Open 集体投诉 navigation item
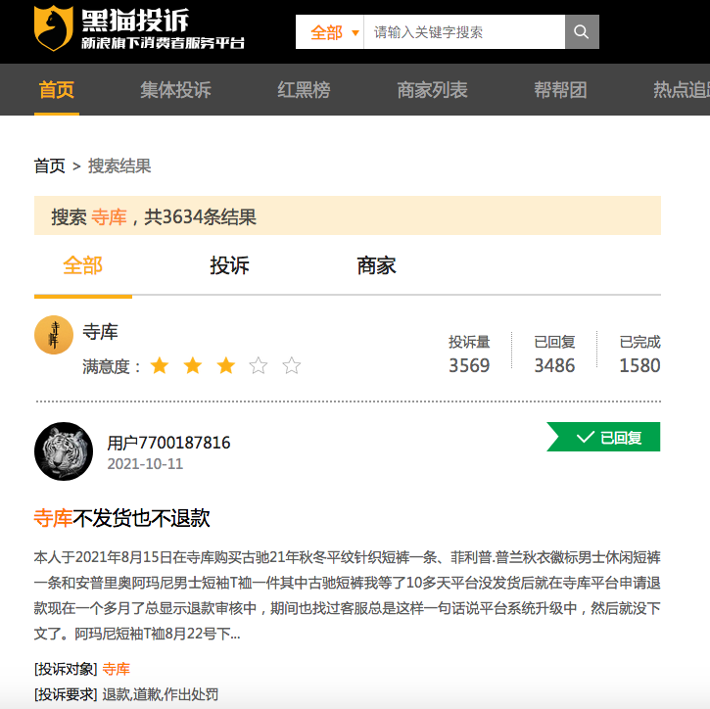The image size is (710, 709). pos(175,90)
